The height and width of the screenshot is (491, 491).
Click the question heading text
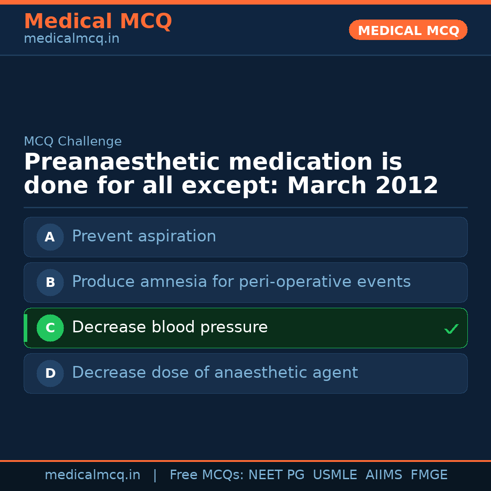230,174
